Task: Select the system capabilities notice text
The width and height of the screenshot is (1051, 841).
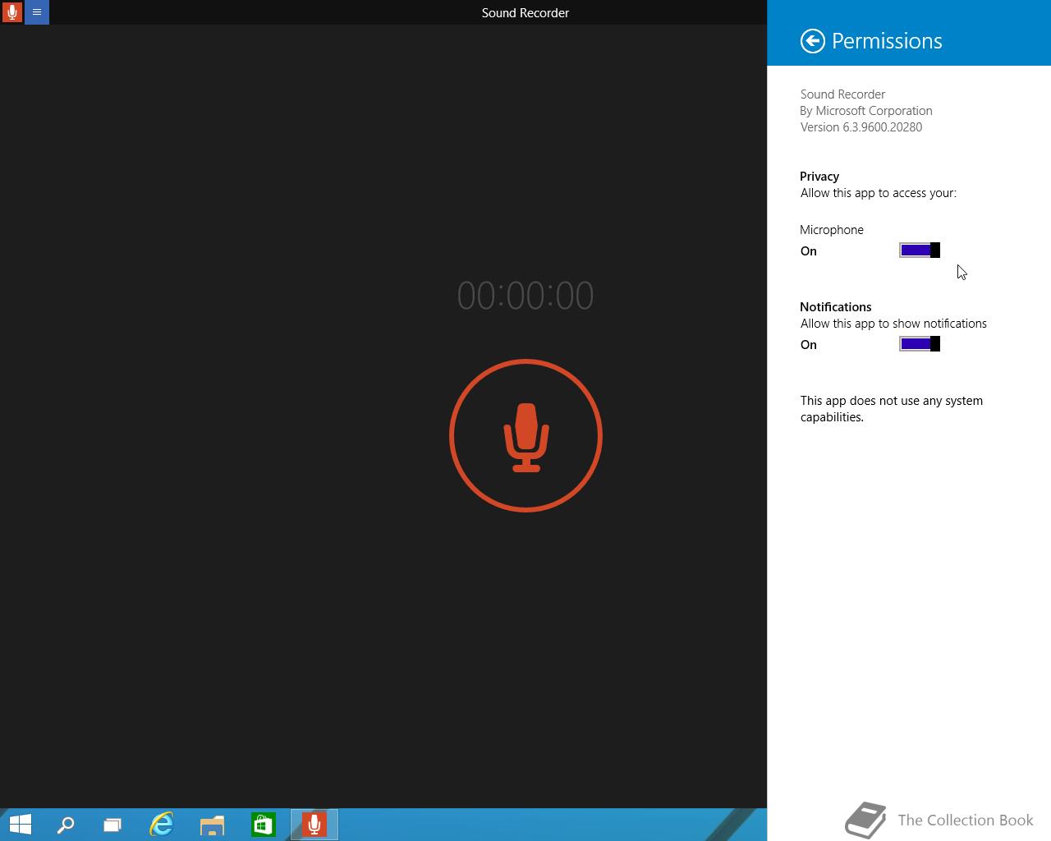Action: 892,409
